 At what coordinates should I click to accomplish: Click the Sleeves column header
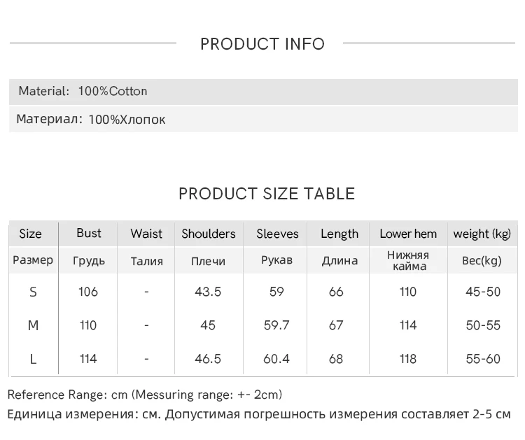tap(277, 234)
